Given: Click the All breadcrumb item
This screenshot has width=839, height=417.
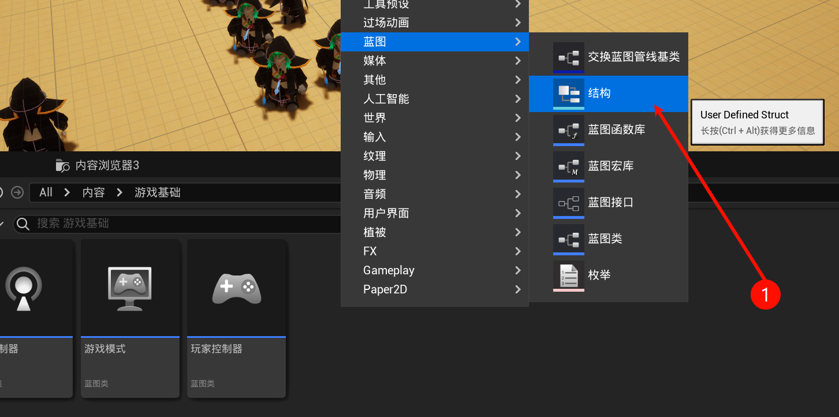Looking at the screenshot, I should [46, 192].
